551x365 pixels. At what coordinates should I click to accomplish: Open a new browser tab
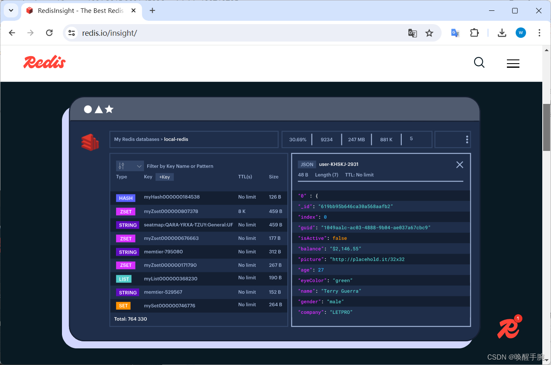click(152, 10)
